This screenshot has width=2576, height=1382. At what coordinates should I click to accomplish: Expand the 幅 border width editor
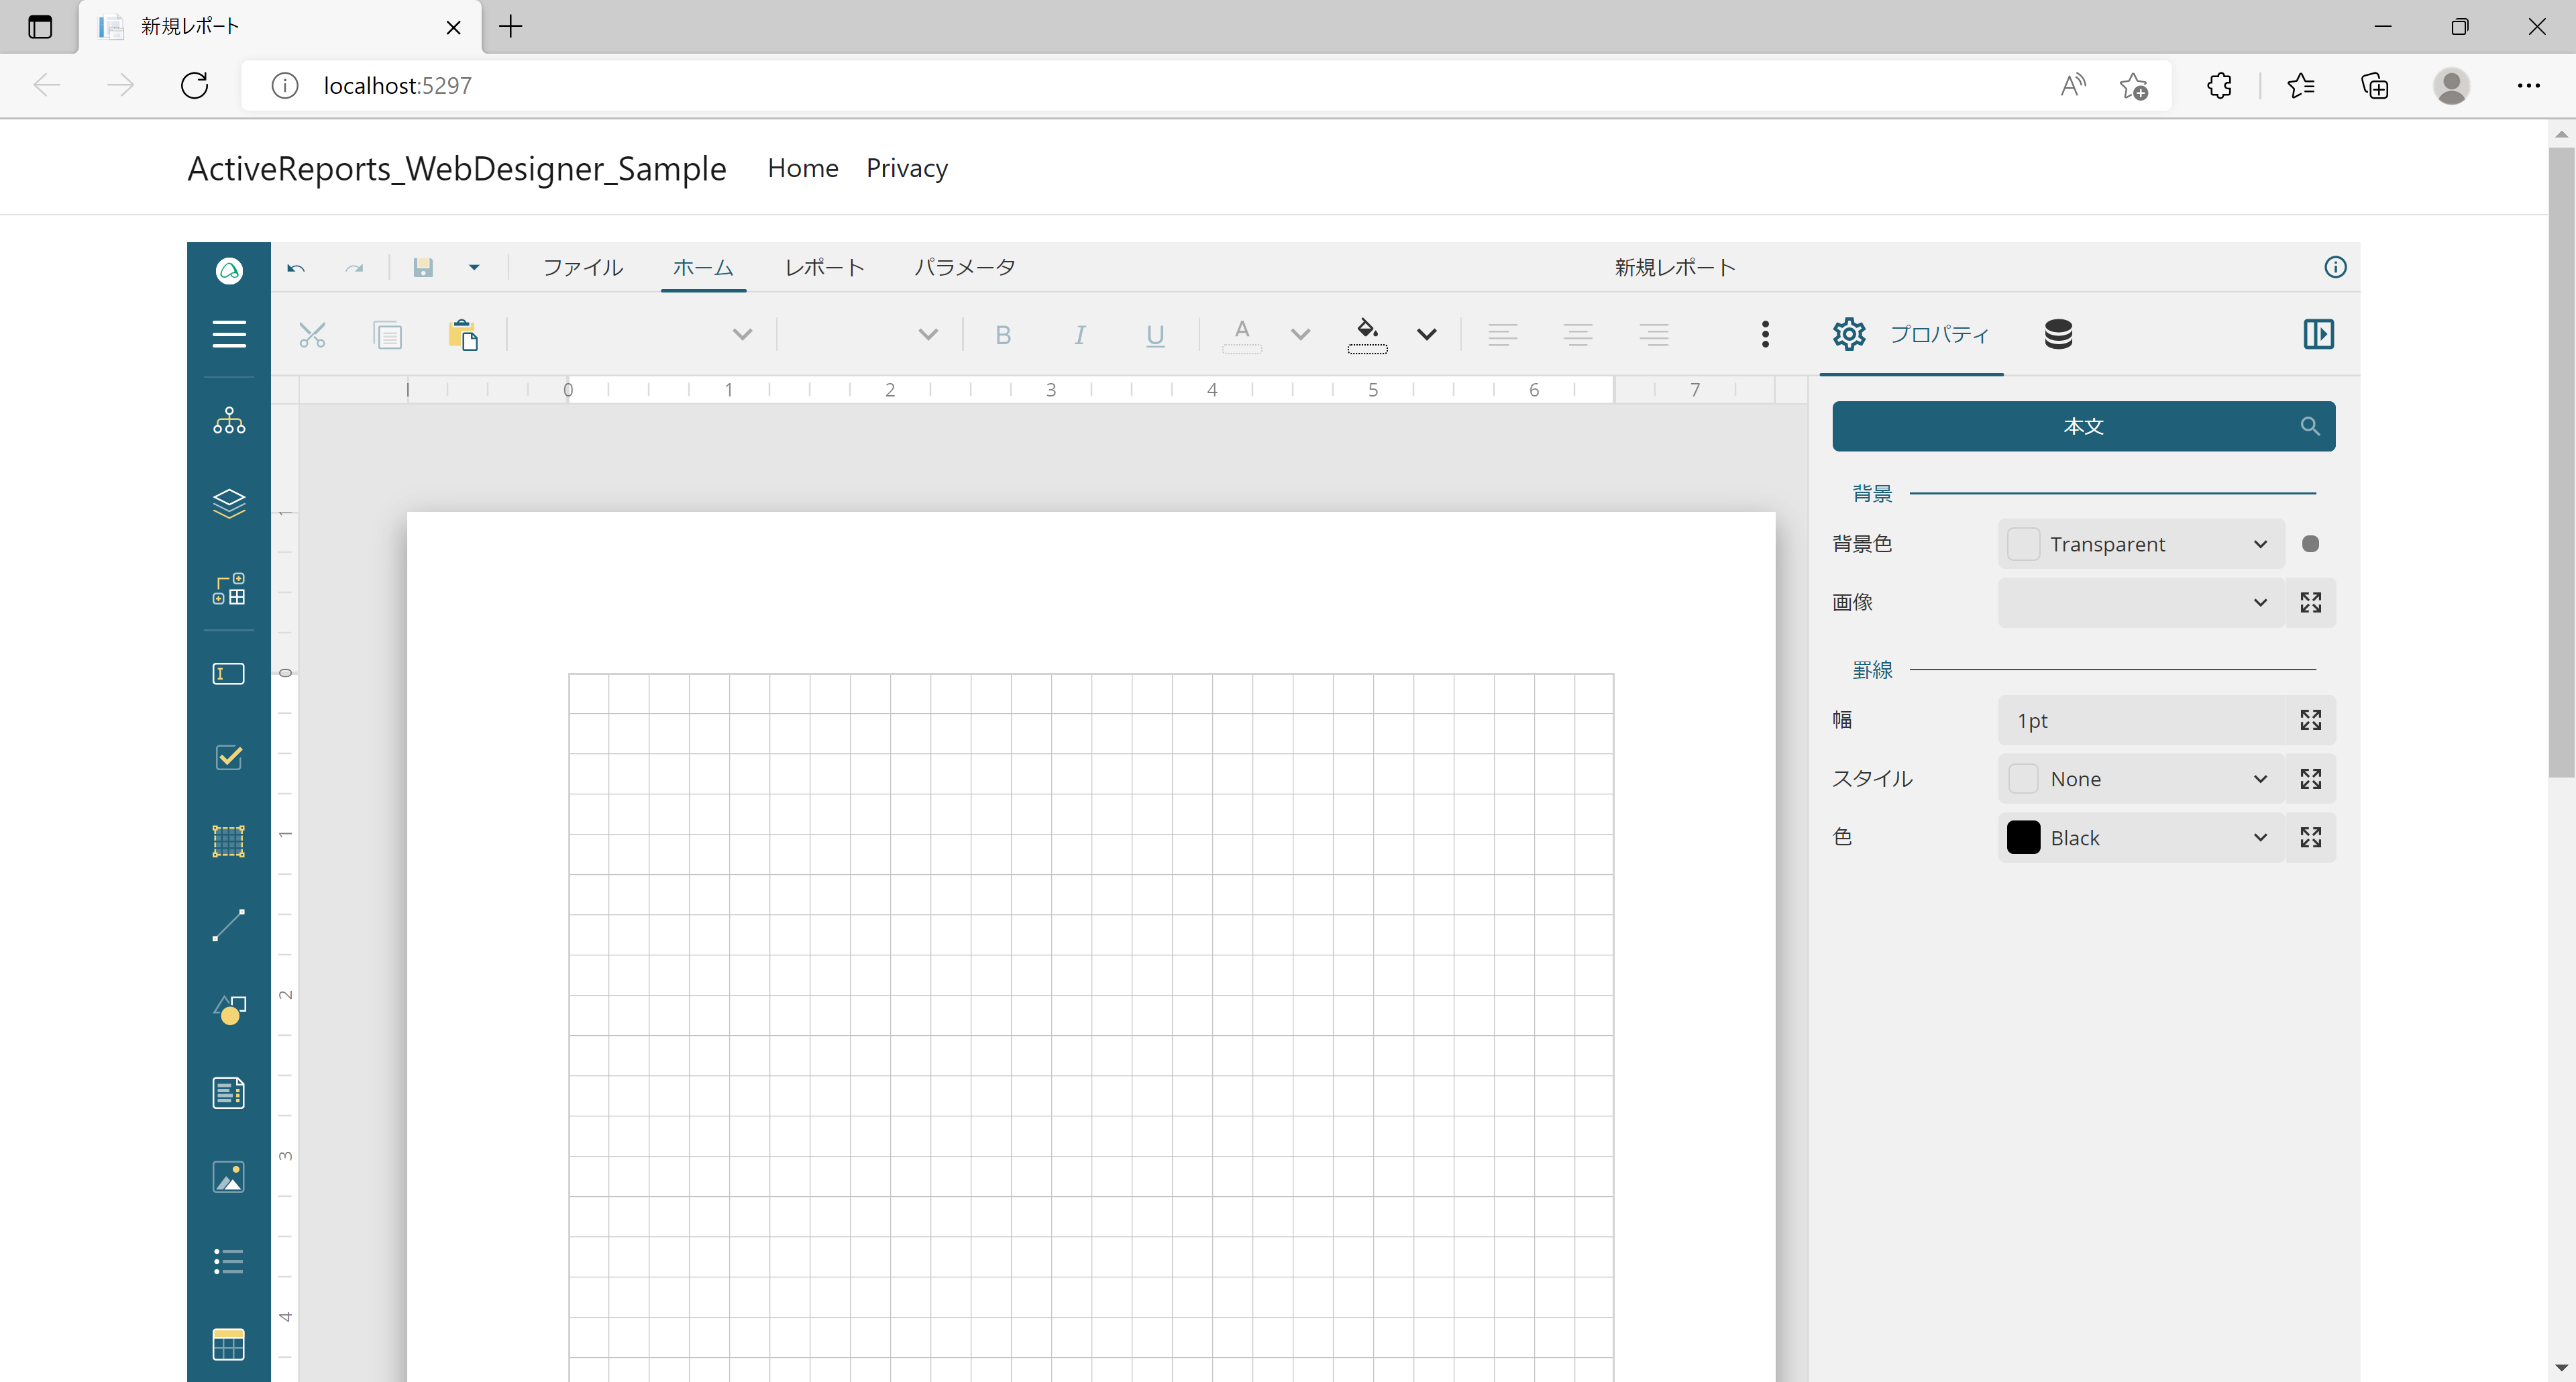pos(2310,720)
